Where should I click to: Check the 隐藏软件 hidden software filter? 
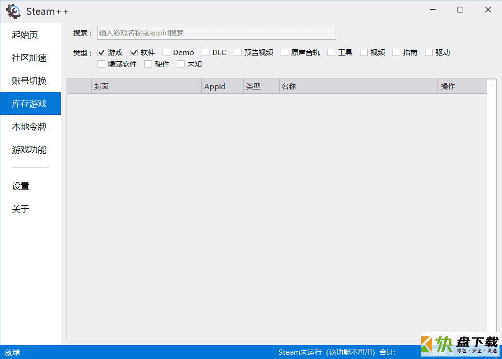click(101, 64)
